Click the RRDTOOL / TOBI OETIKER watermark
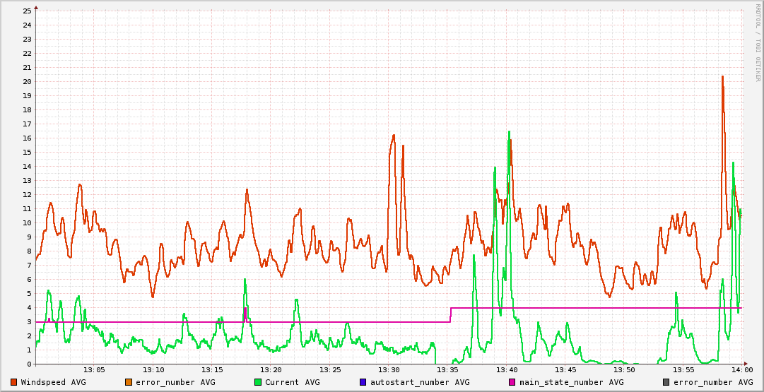Screen dimensions: 764x392 (x=757, y=42)
